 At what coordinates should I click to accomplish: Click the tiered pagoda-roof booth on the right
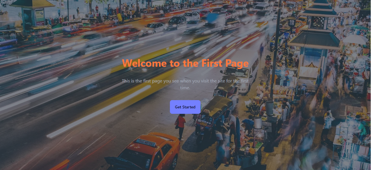tap(315, 46)
